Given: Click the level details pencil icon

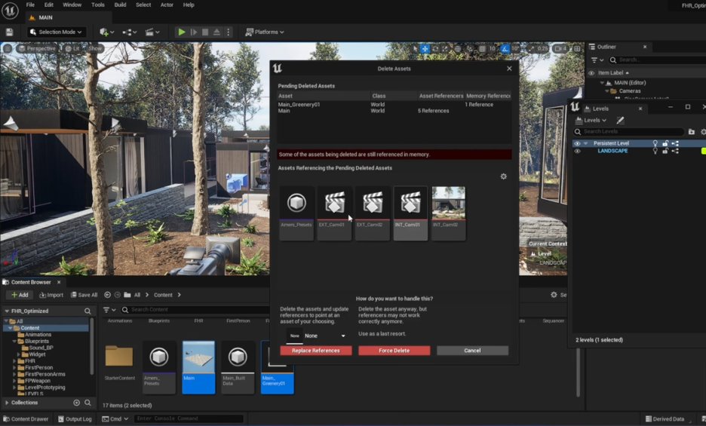Looking at the screenshot, I should click(621, 120).
